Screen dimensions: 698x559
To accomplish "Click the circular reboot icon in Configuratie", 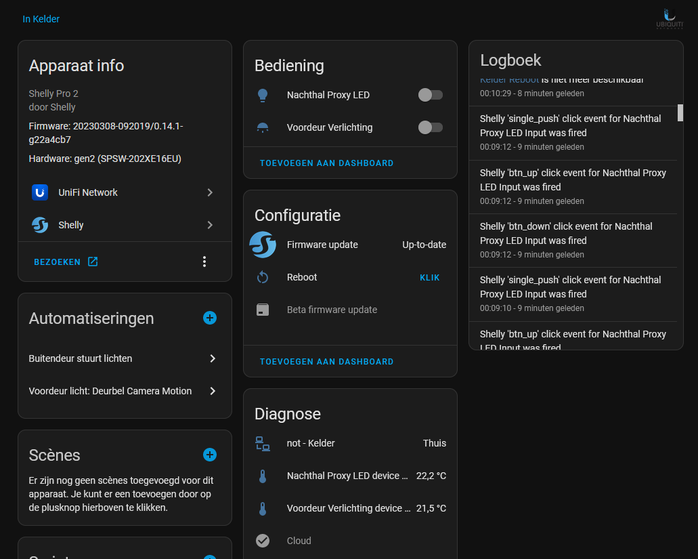I will point(263,277).
